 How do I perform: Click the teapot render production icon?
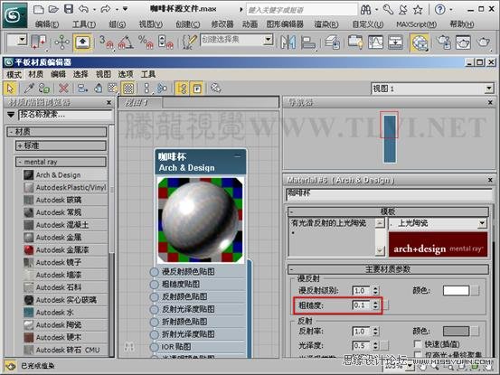(484, 42)
